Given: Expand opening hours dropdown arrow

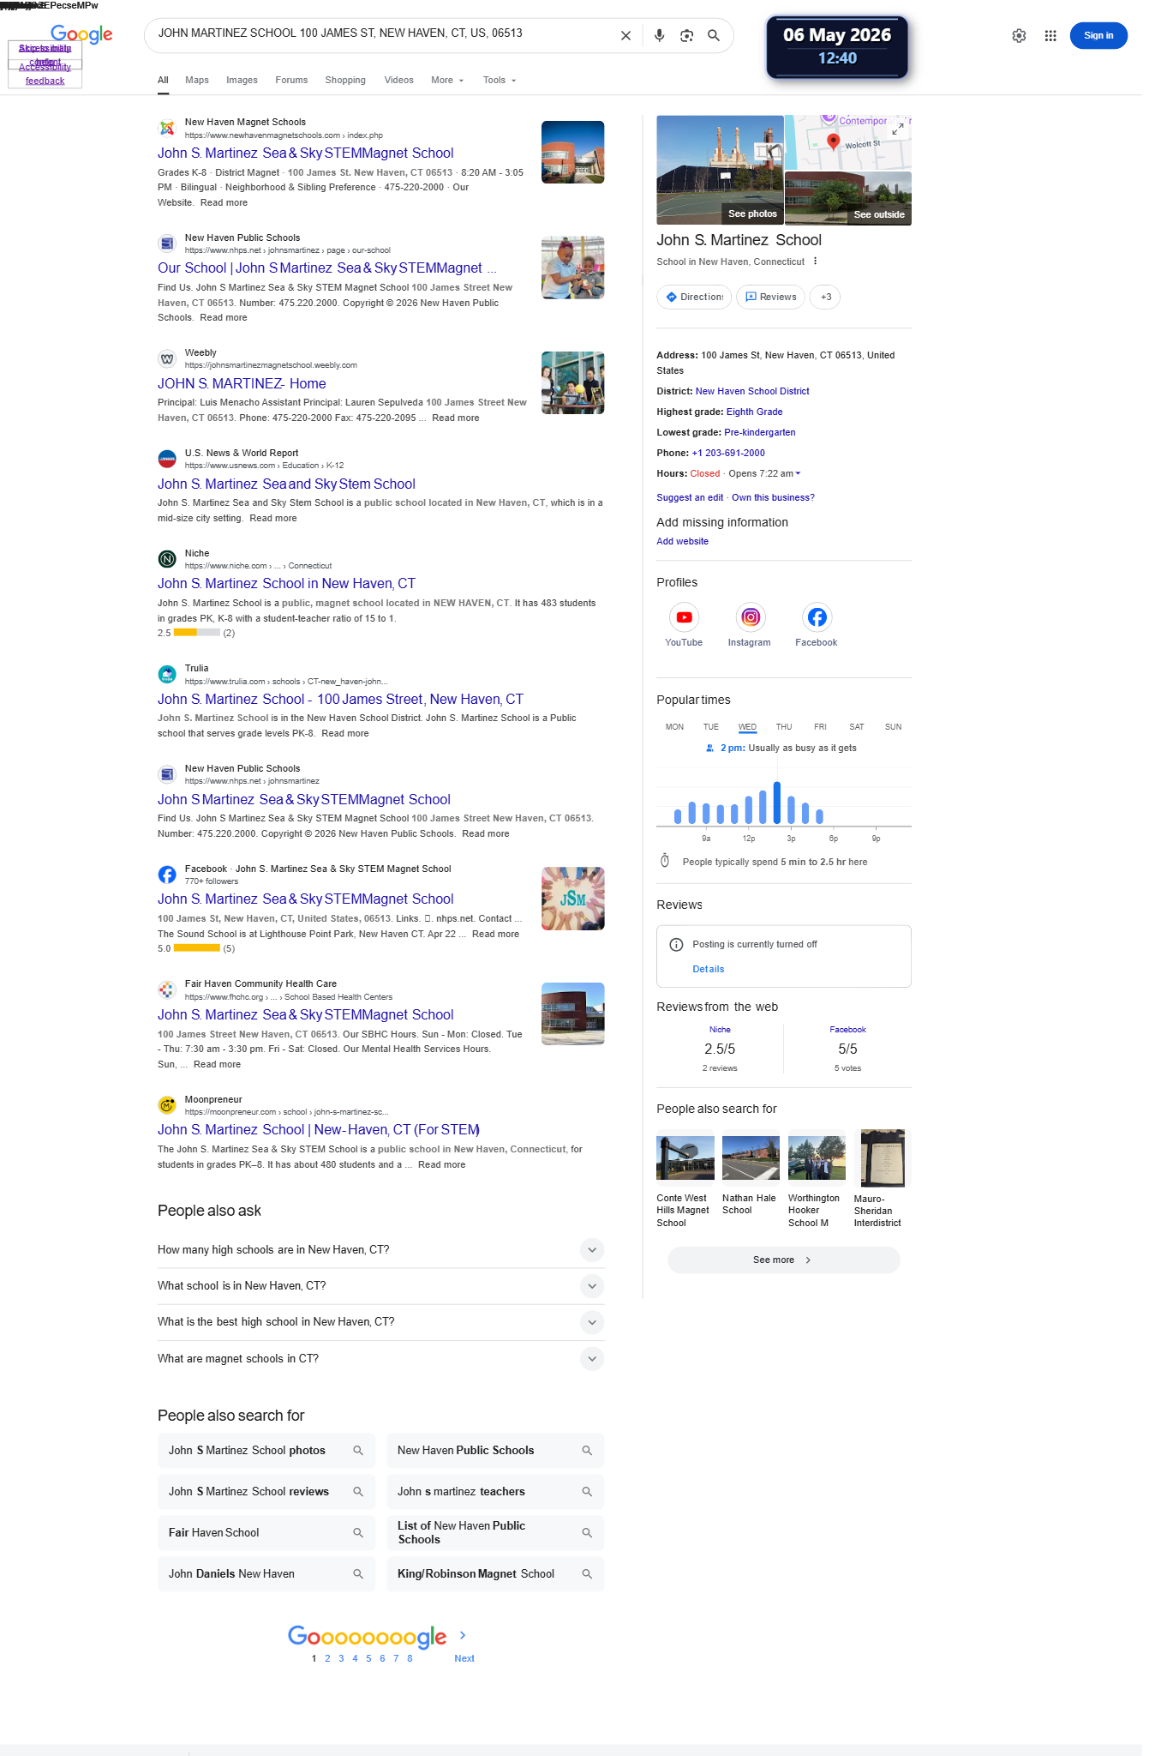Looking at the screenshot, I should (798, 473).
